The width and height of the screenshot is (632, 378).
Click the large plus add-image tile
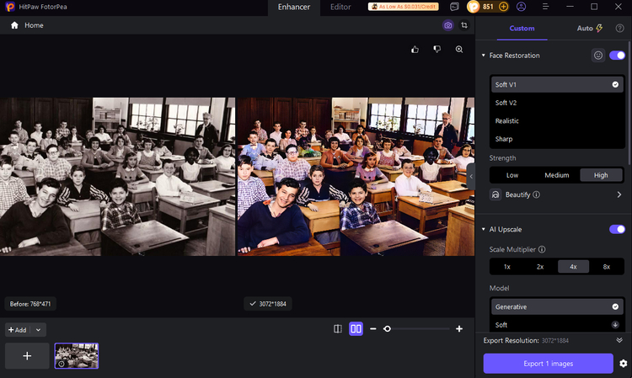pos(27,356)
